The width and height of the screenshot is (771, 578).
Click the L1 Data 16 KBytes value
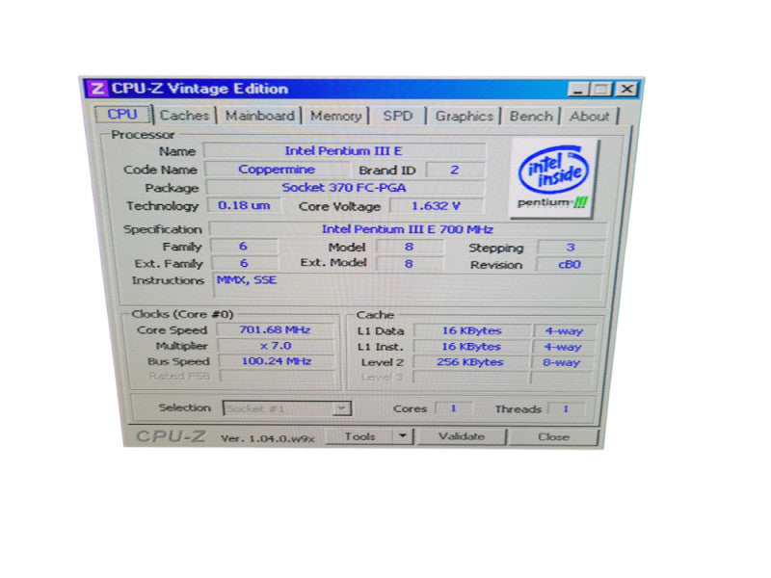point(471,330)
